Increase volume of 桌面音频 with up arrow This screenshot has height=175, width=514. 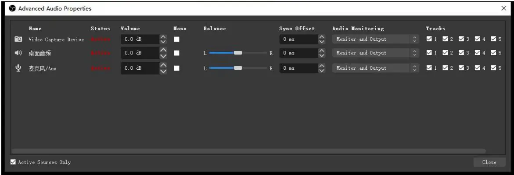163,50
